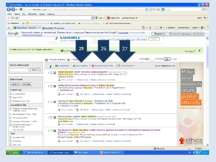
Task: Click full-text icon beside result 5
Action: point(55,130)
